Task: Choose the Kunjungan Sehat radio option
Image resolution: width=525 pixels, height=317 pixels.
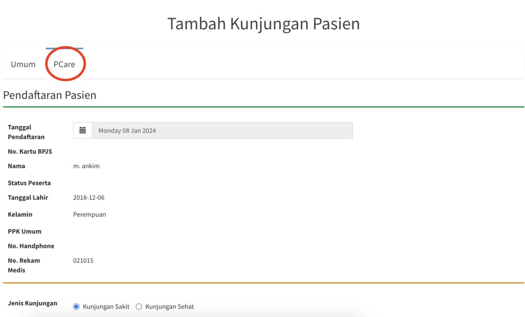Action: coord(139,306)
